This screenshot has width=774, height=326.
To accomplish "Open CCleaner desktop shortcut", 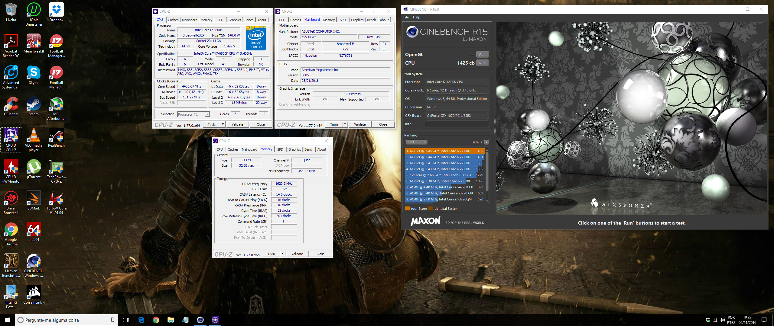I will [x=11, y=106].
